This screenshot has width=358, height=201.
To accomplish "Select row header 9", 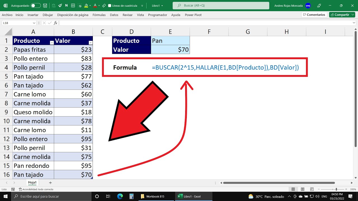I will [6, 112].
